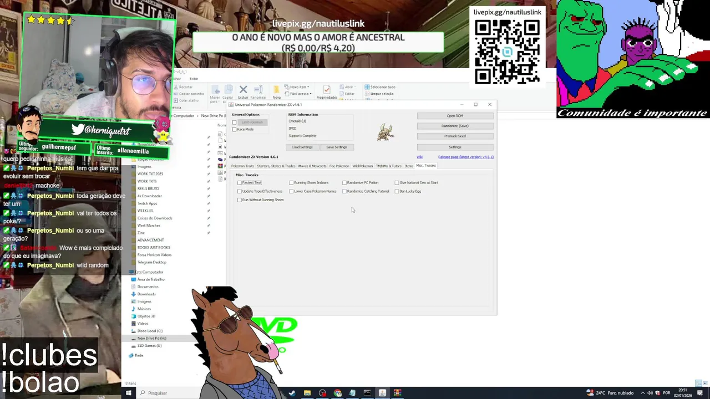Open the Wiki link
This screenshot has height=399, width=710.
[x=419, y=157]
